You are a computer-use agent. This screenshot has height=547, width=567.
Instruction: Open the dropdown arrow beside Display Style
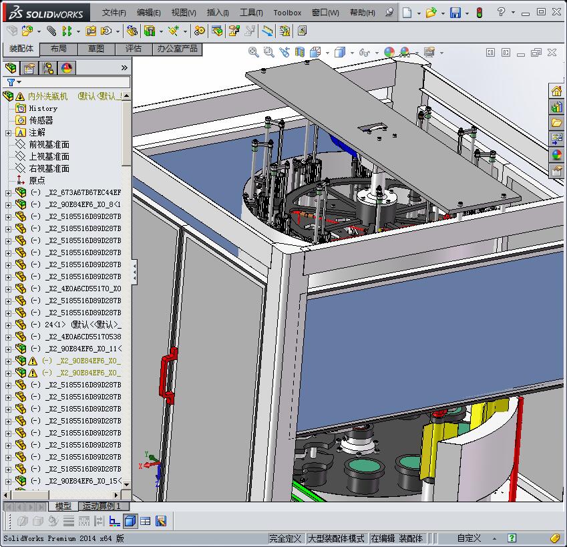[352, 53]
